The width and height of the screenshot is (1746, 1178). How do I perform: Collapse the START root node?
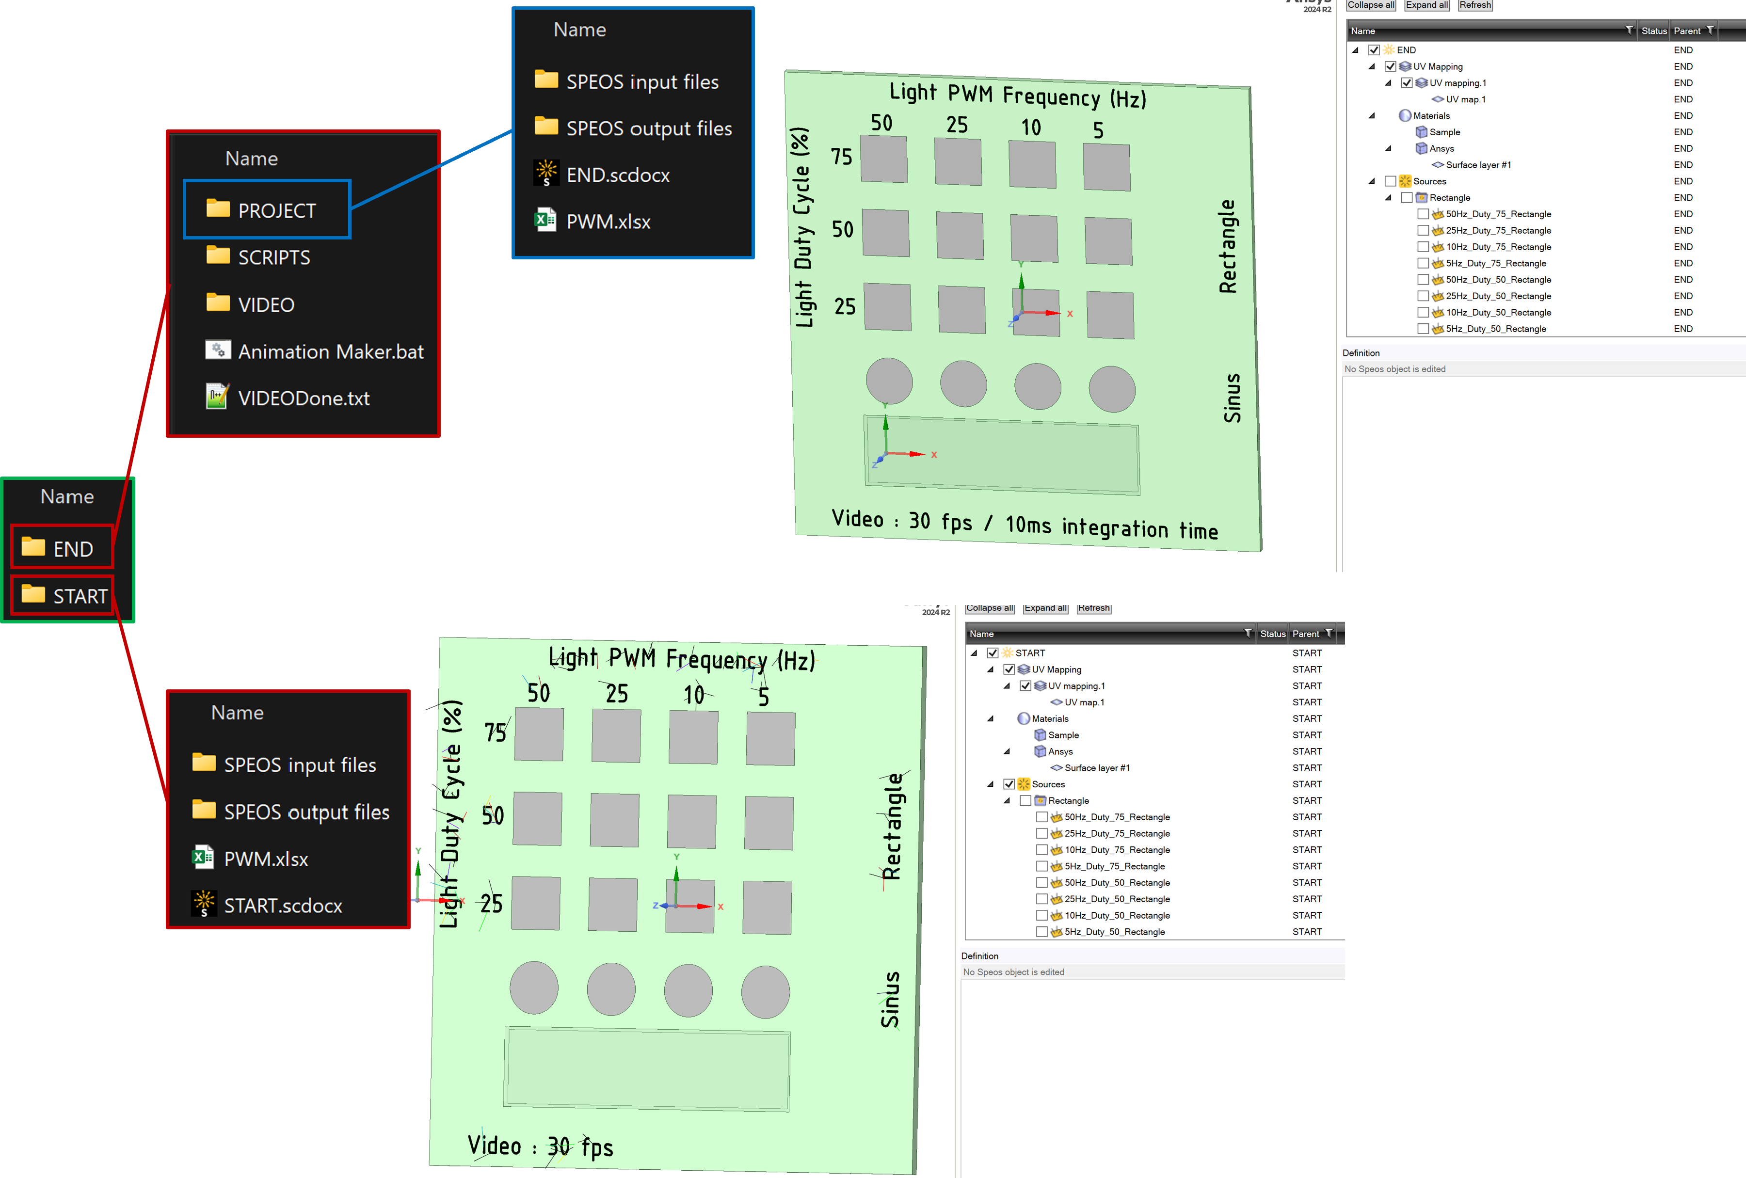pyautogui.click(x=975, y=653)
